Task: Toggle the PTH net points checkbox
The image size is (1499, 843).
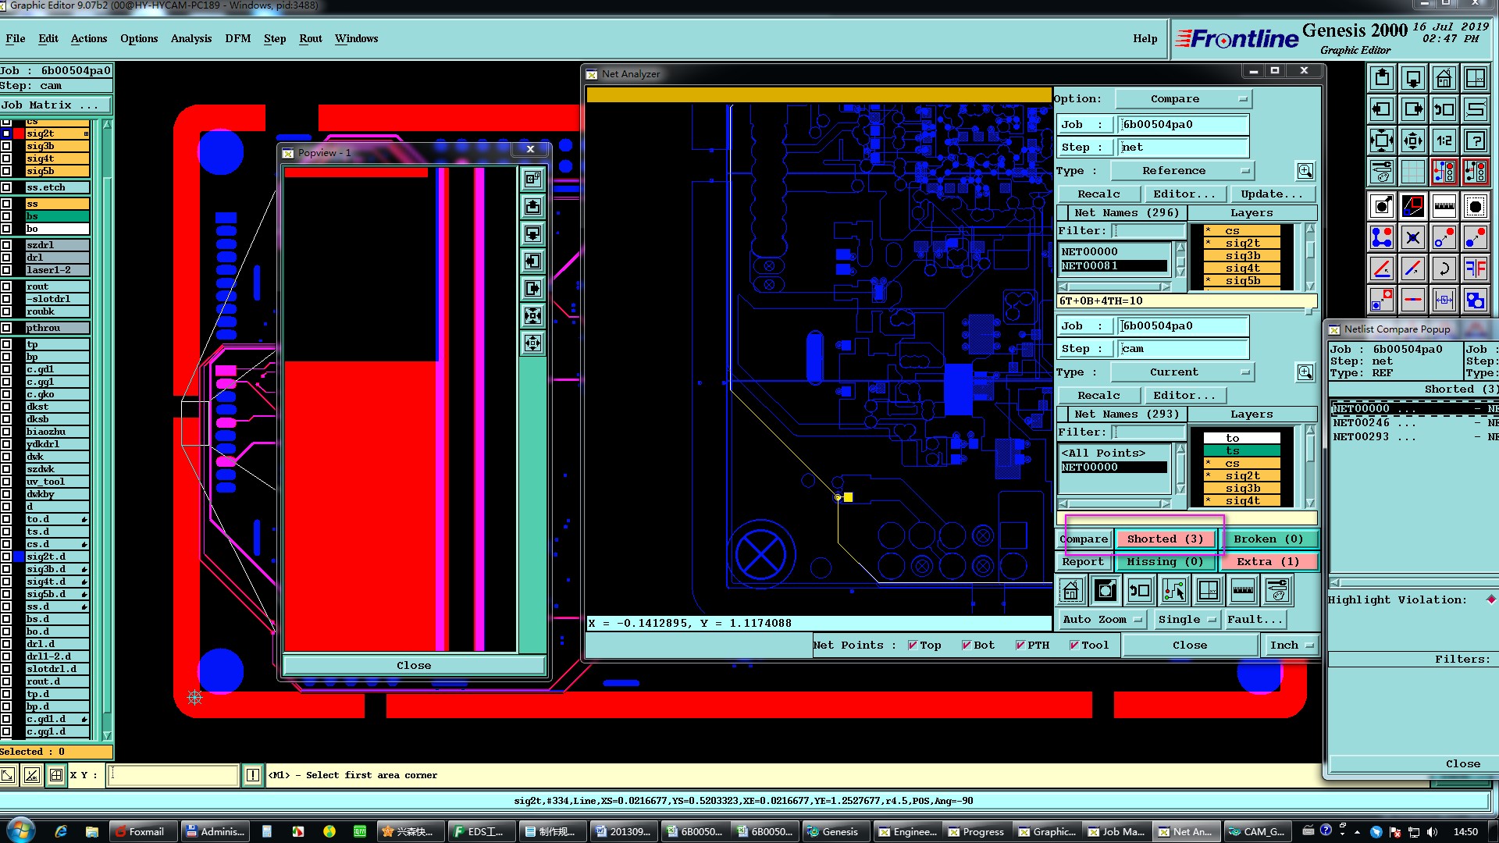Action: pyautogui.click(x=1020, y=646)
